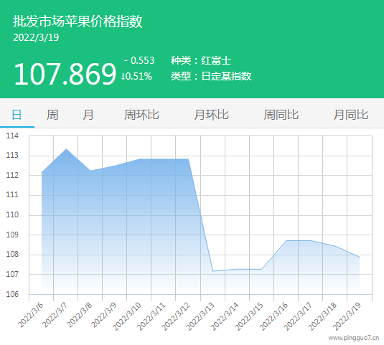Click the last data point at 2022/3/19

click(x=360, y=257)
